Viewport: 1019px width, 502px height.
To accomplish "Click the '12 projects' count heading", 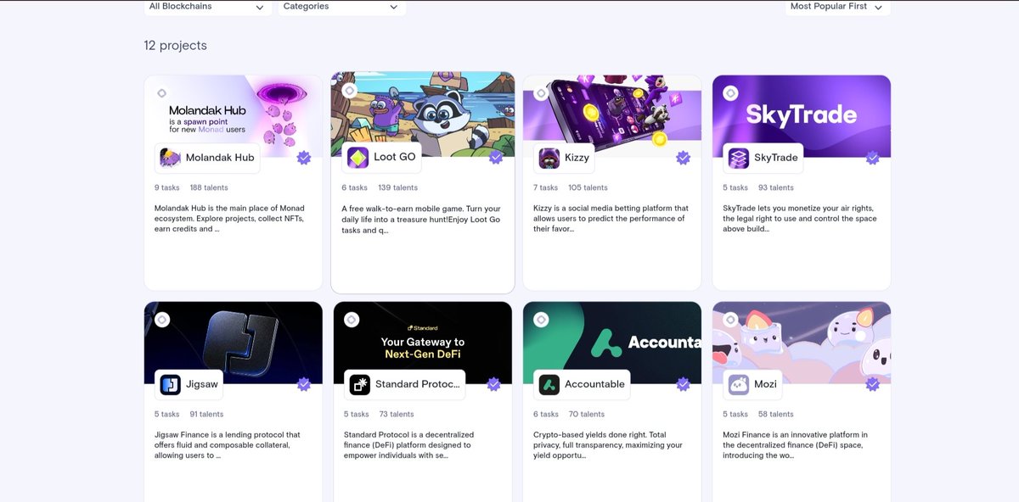I will click(176, 45).
